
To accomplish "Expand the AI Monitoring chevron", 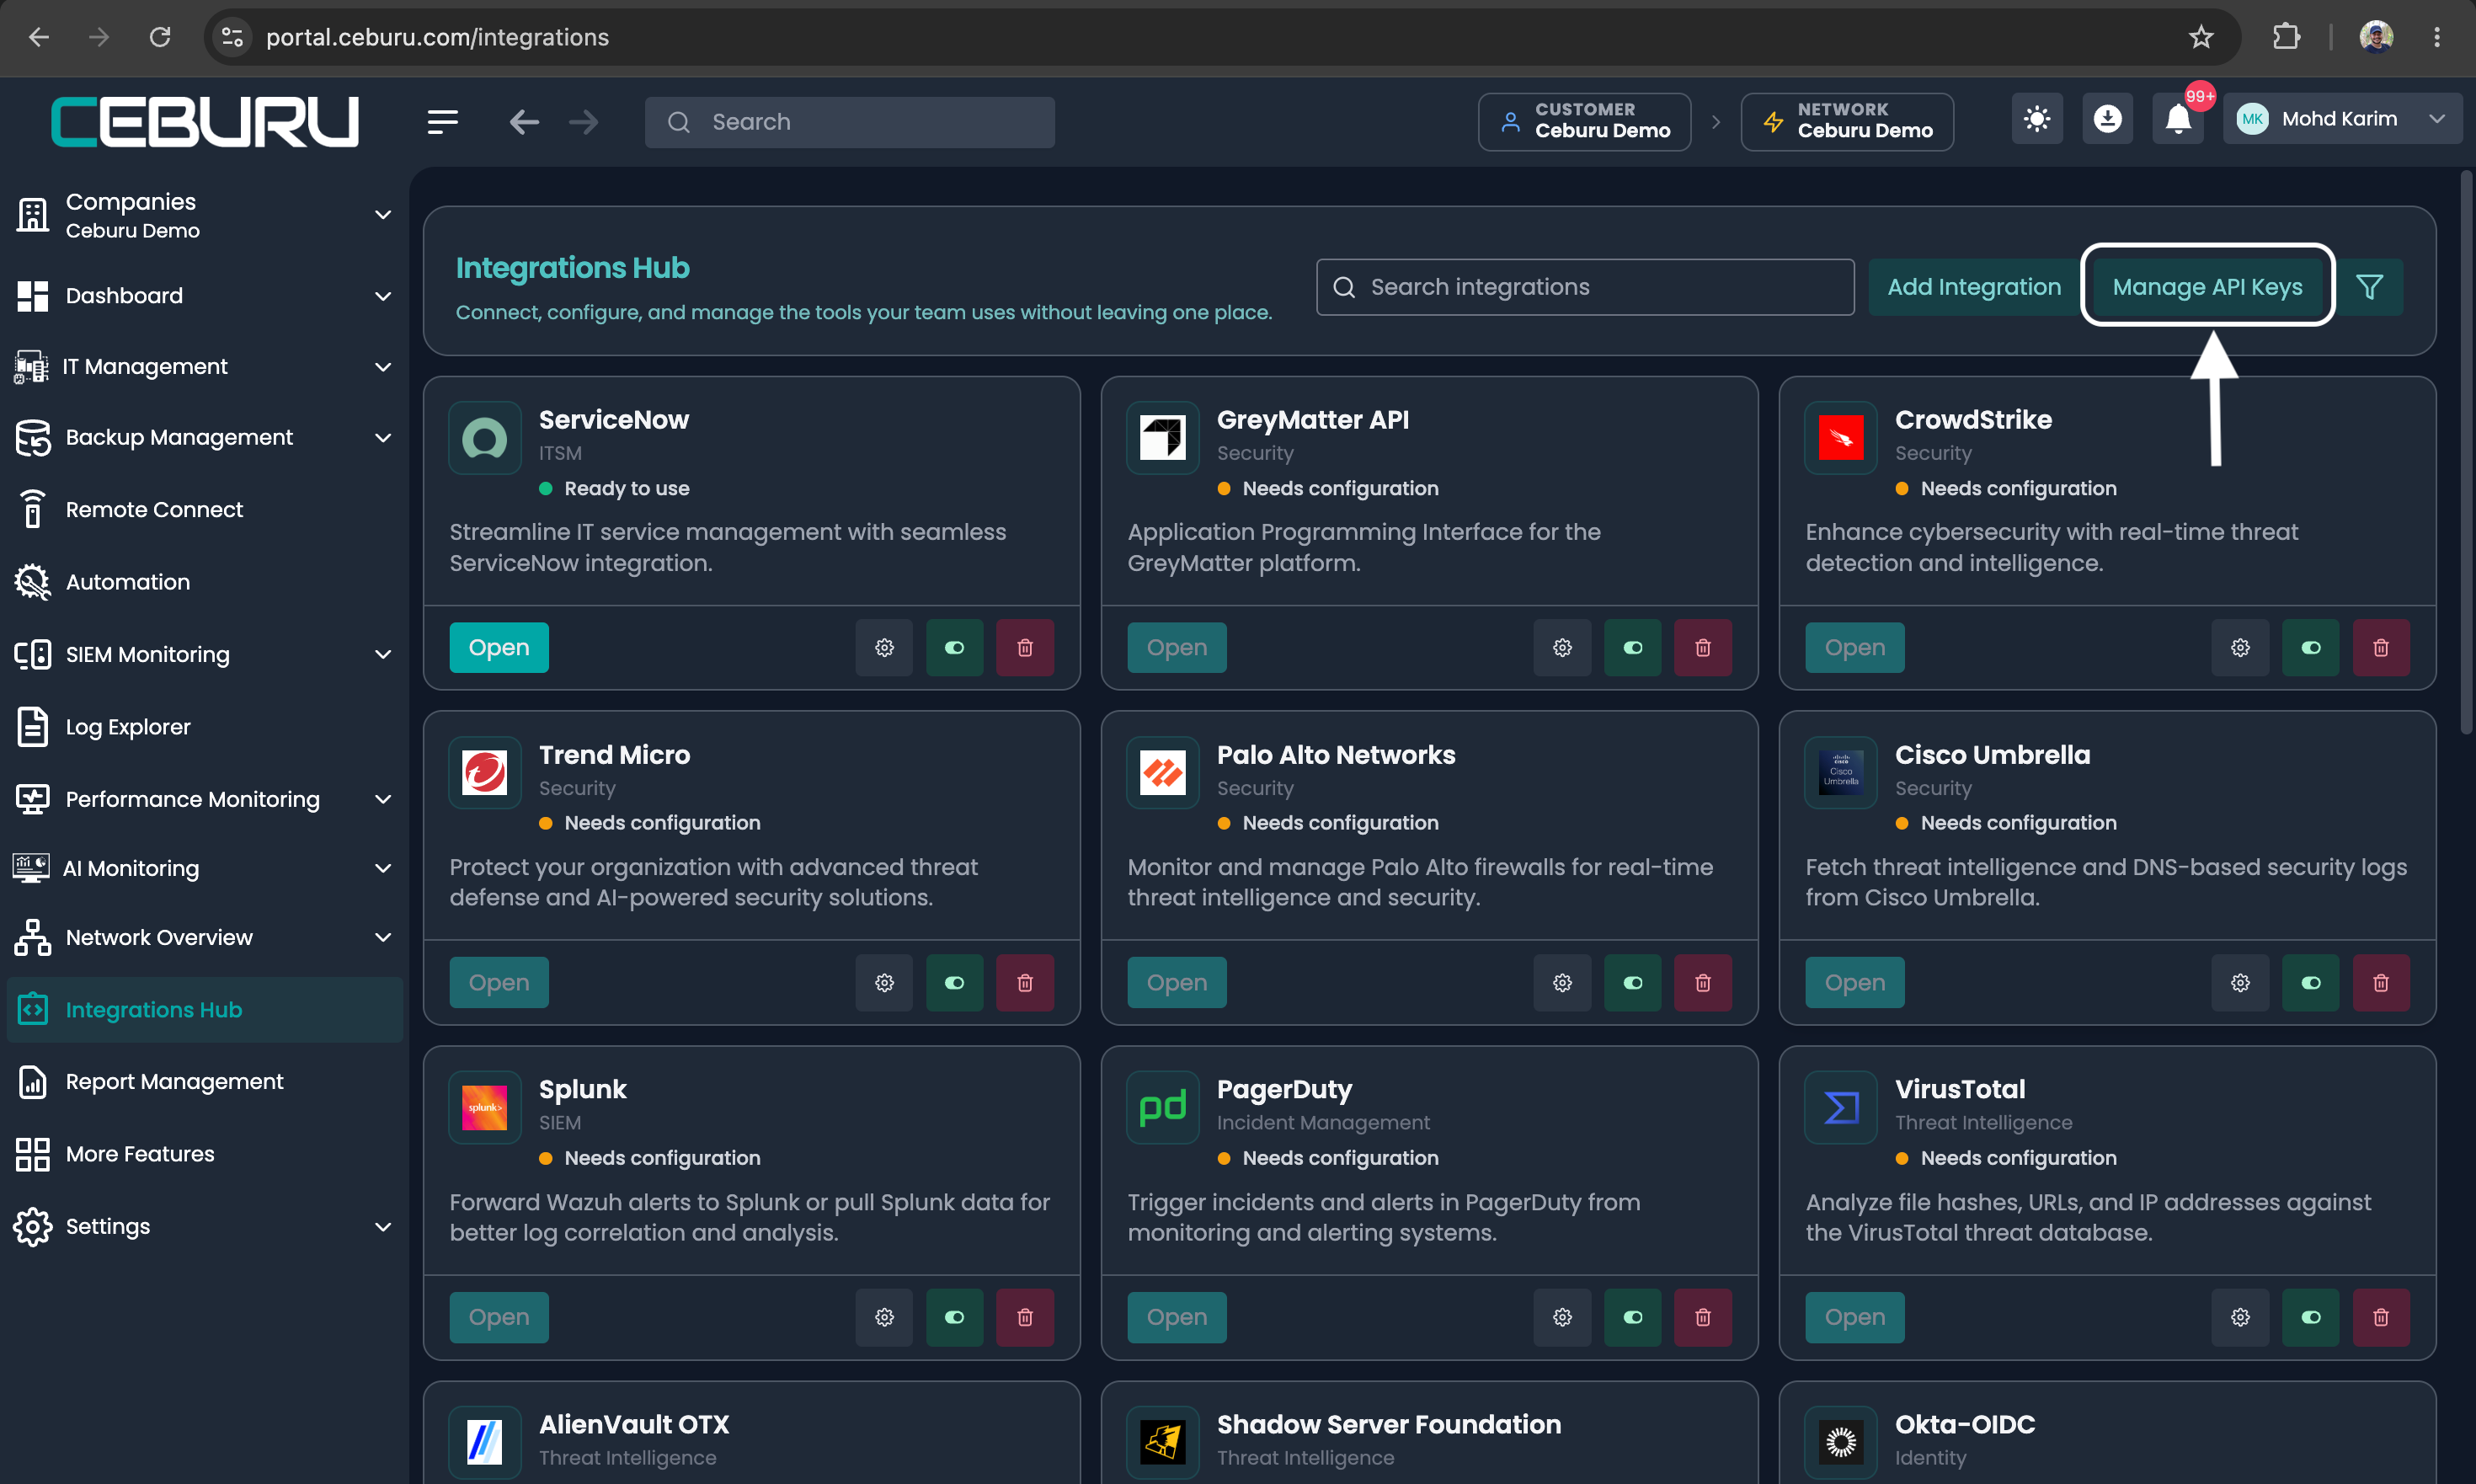I will tap(382, 868).
